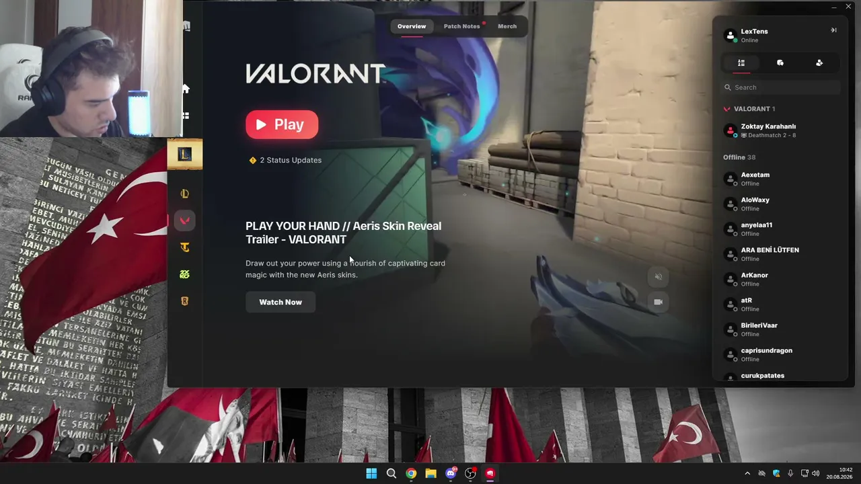
Task: Open network settings tray icon
Action: [x=804, y=474]
